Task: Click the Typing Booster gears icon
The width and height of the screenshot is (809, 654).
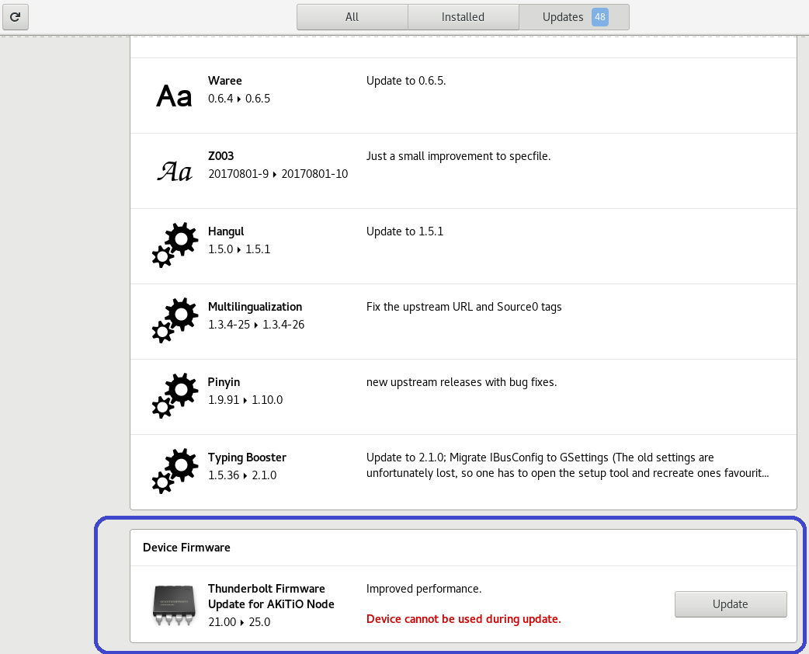Action: pos(174,471)
